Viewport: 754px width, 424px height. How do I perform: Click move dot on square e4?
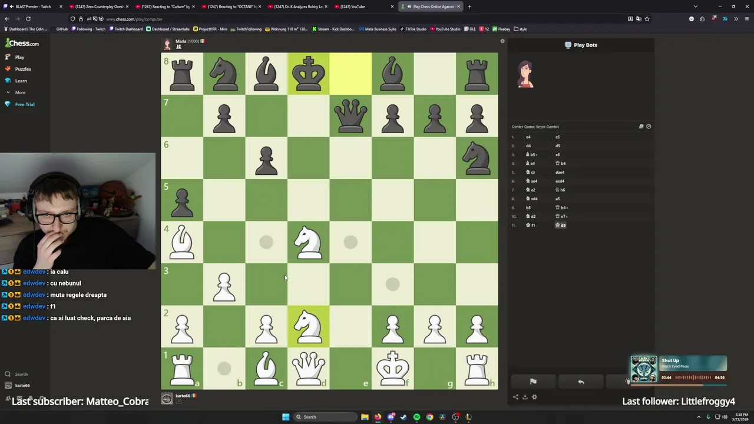click(350, 242)
